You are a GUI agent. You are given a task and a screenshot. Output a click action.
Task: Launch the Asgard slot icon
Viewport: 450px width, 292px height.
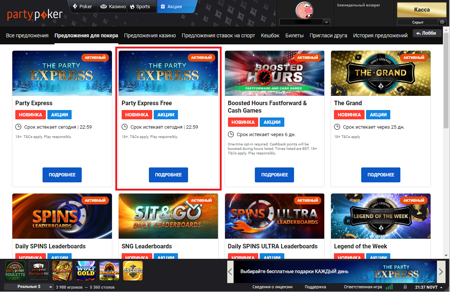pos(133,271)
